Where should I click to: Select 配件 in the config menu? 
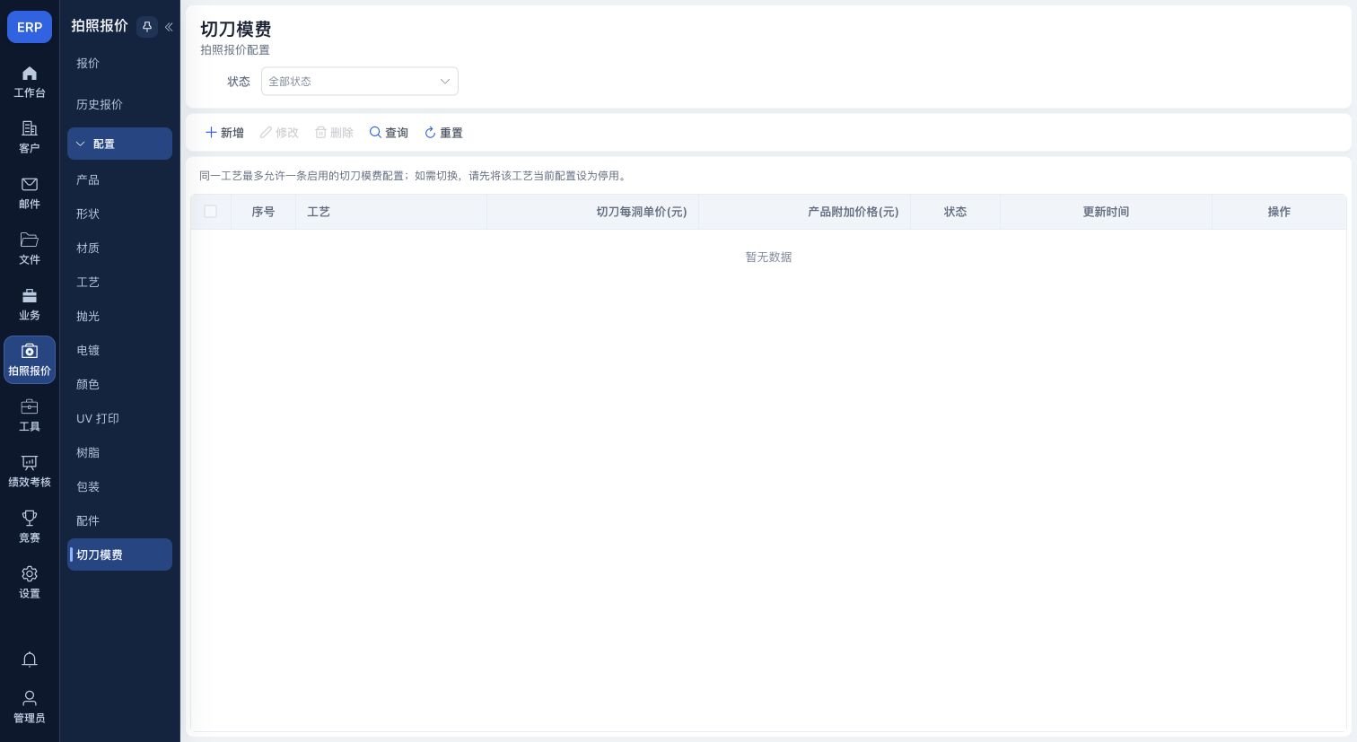point(119,520)
